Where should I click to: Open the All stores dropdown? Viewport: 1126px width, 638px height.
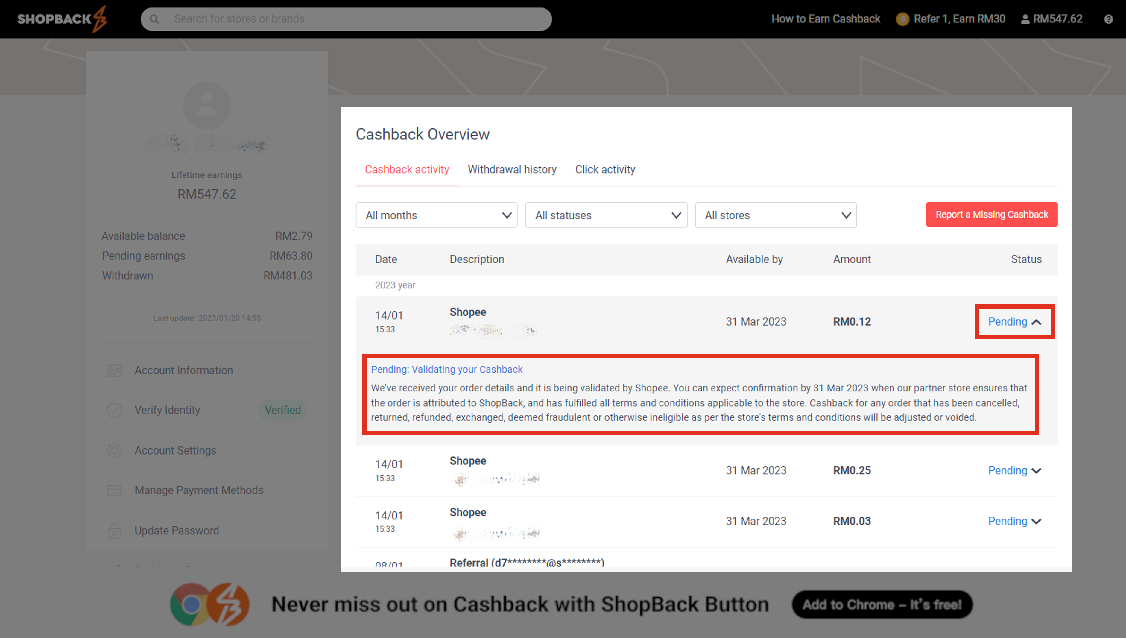coord(776,215)
